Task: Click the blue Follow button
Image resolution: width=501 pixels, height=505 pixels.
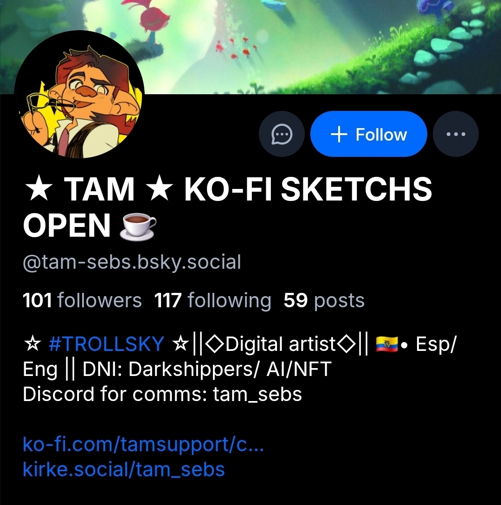Action: tap(369, 134)
